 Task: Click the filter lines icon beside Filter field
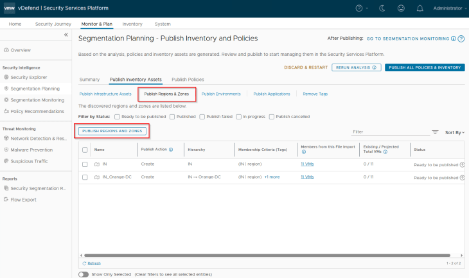(435, 132)
